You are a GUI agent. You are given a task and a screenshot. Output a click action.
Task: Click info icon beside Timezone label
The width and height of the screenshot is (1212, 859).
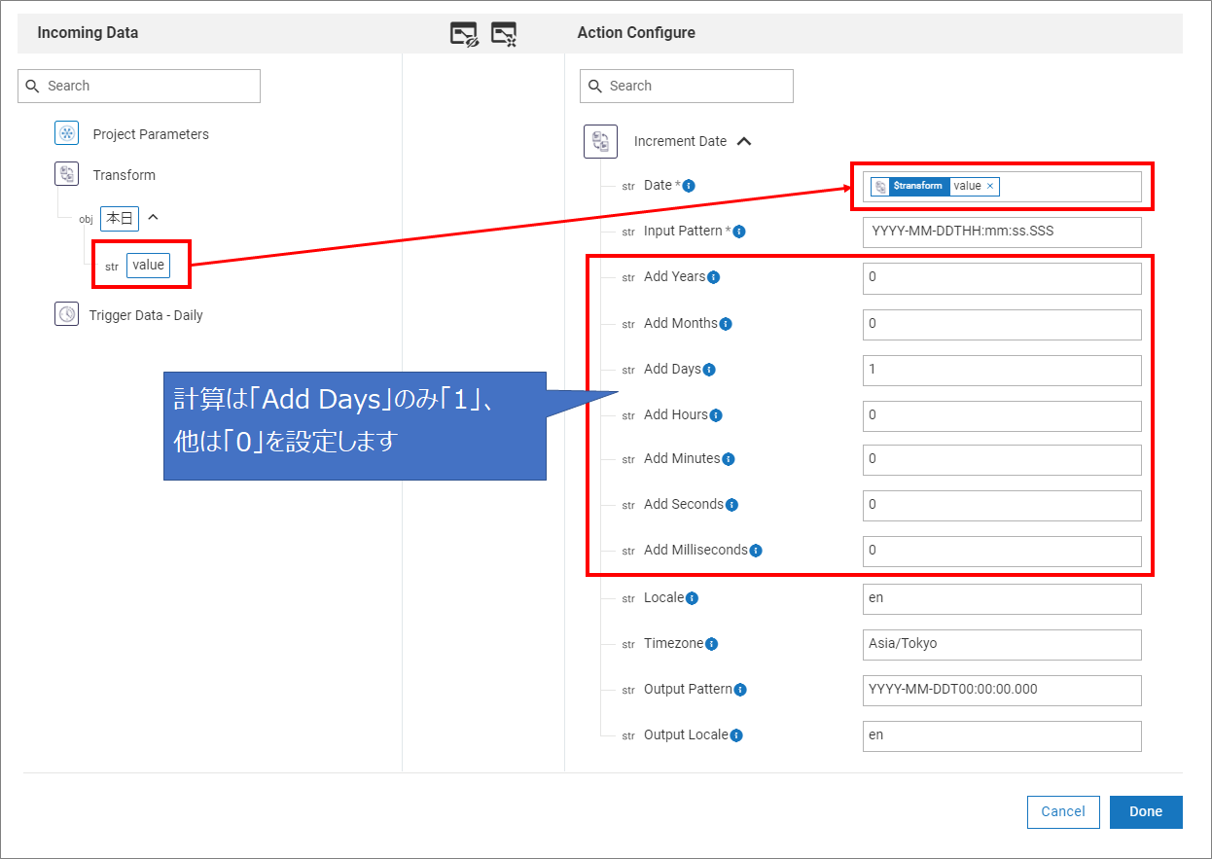[711, 644]
